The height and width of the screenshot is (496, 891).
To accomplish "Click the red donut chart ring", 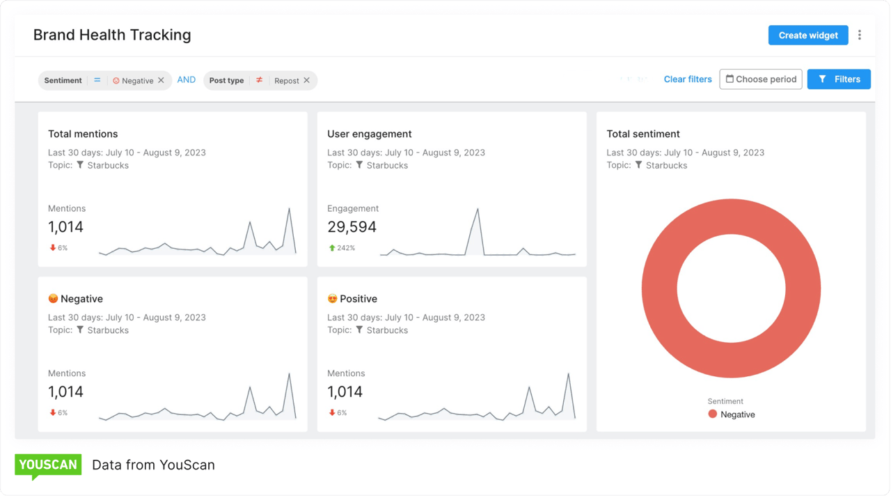I will click(x=731, y=212).
